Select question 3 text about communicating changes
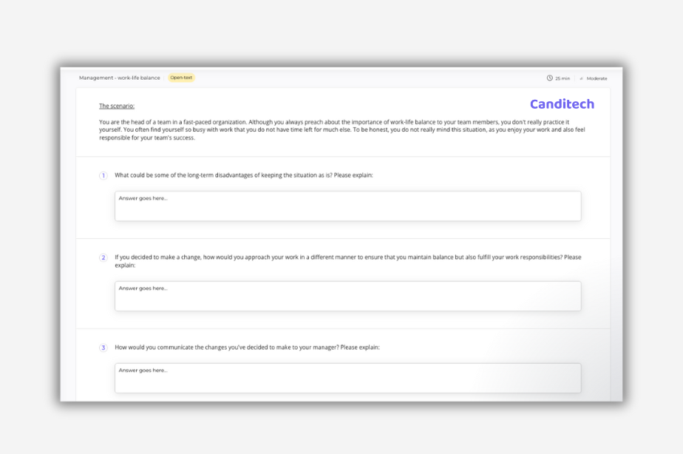This screenshot has width=683, height=454. 246,346
